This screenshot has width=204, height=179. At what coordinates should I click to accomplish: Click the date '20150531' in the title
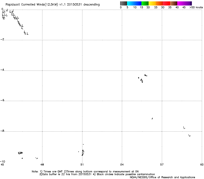click(x=74, y=5)
